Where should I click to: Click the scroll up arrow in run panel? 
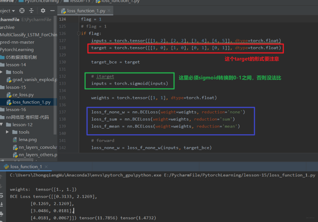[1, 177]
